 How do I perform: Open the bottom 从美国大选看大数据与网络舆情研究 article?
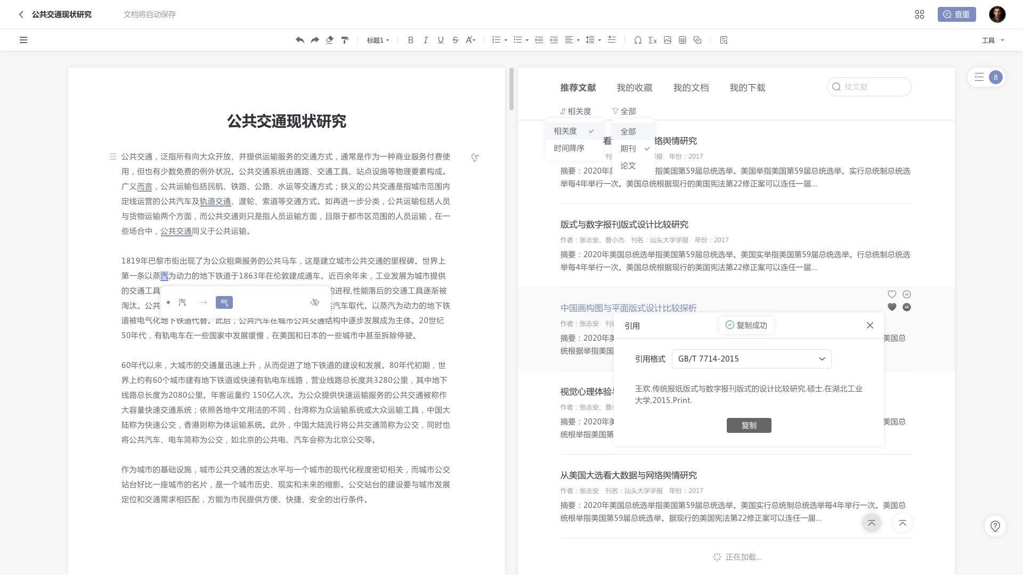coord(628,475)
